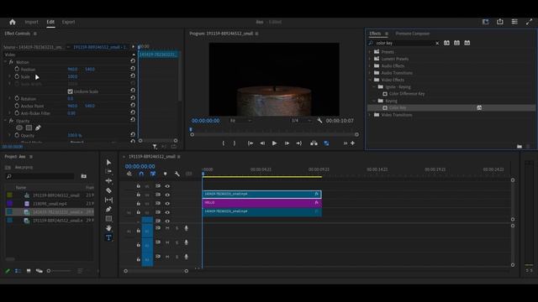Switch to the Edit tab
Image resolution: width=538 pixels, height=302 pixels.
(x=50, y=22)
